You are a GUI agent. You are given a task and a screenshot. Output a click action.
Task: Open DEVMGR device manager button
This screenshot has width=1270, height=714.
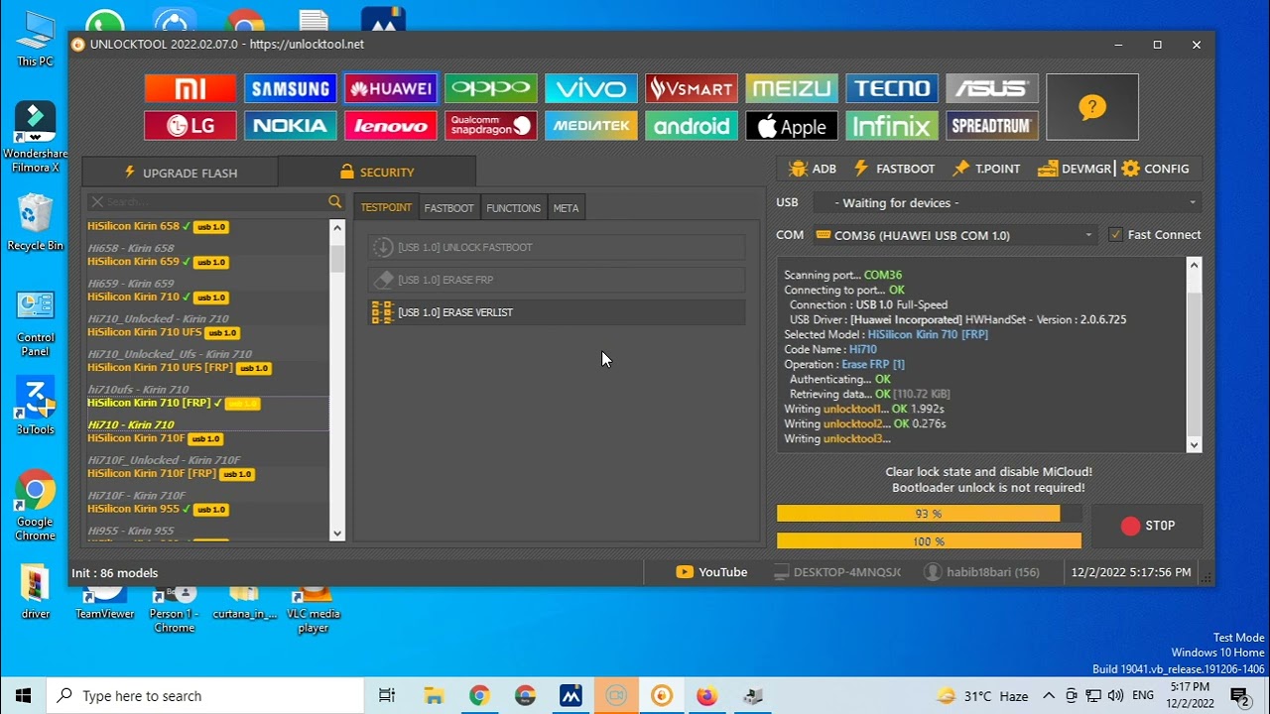tap(1076, 169)
